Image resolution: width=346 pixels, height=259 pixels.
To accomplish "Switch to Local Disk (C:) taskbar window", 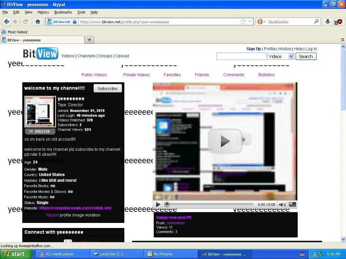I will 116,254.
